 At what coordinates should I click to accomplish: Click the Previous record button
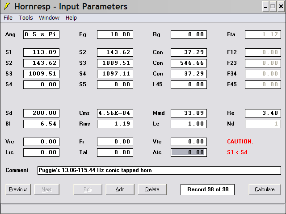18,189
